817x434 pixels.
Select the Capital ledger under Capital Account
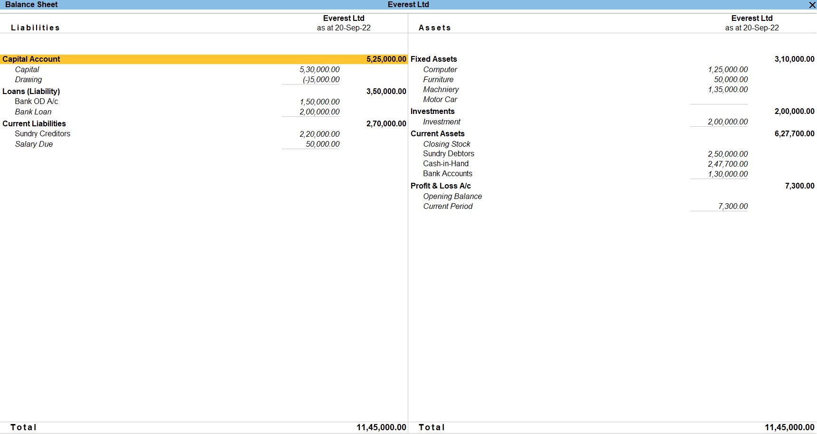[x=27, y=70]
